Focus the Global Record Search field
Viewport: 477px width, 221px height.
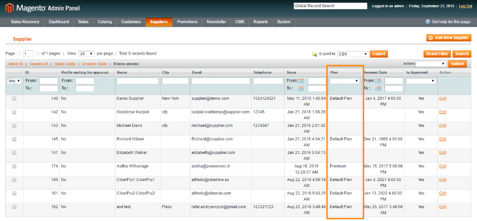pyautogui.click(x=331, y=6)
